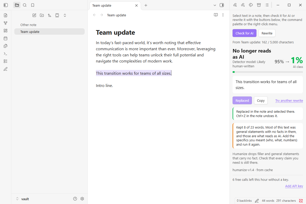This screenshot has height=204, width=306.
Task: Open graph view from the ribbon
Action: pyautogui.click(x=6, y=23)
